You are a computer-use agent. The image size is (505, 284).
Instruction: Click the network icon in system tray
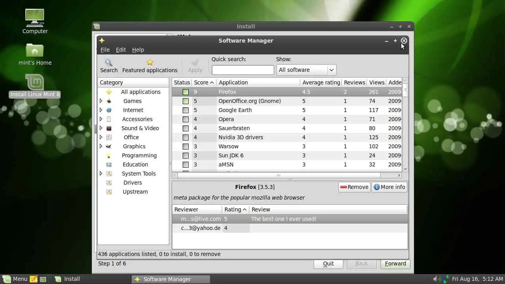pyautogui.click(x=446, y=279)
